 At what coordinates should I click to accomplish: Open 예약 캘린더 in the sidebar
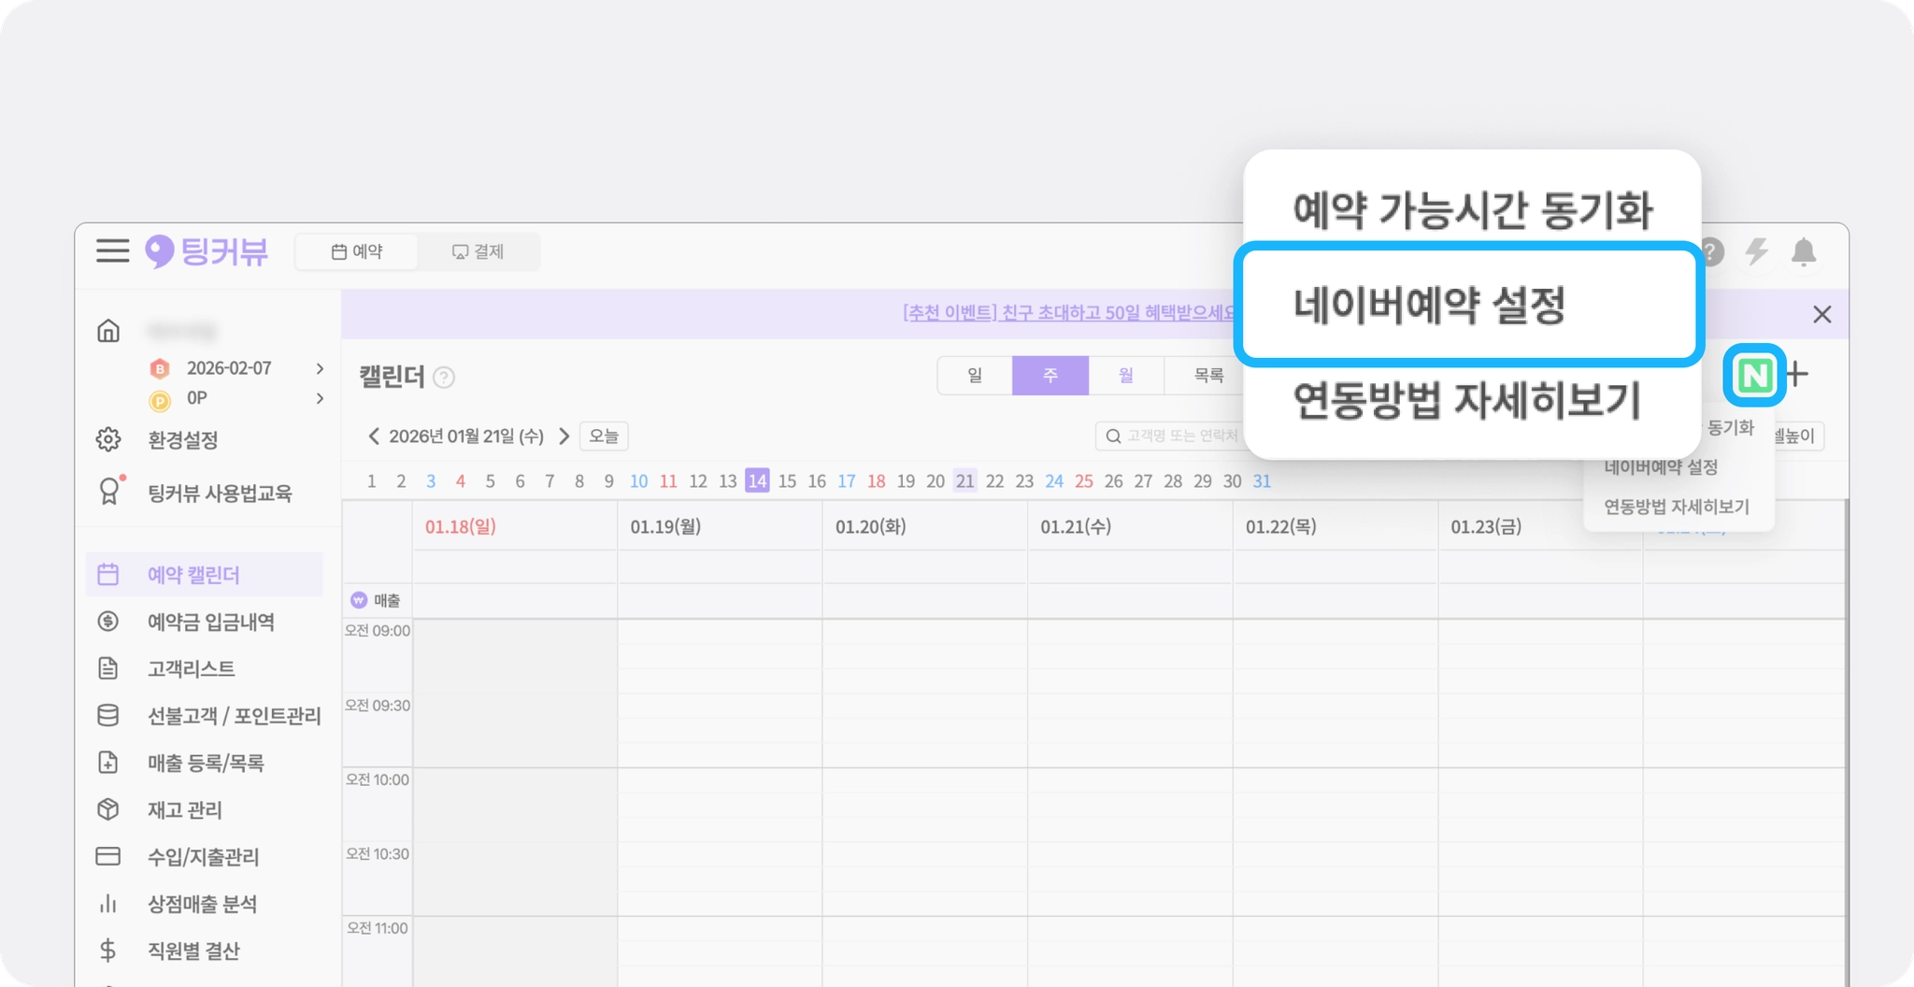205,575
